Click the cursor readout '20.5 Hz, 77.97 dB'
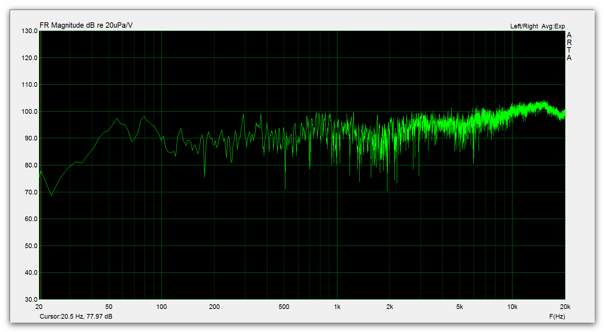This screenshot has height=332, width=604. pos(86,317)
